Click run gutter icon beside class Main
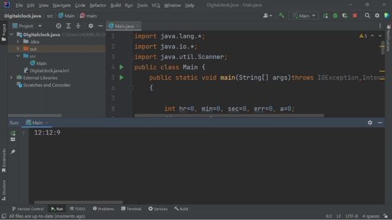This screenshot has width=392, height=220. click(121, 67)
